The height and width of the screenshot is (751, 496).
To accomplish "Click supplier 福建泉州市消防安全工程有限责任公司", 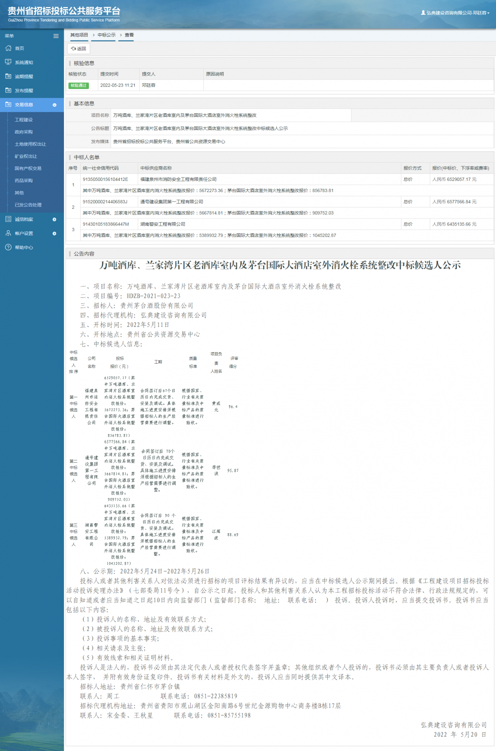I will (179, 180).
